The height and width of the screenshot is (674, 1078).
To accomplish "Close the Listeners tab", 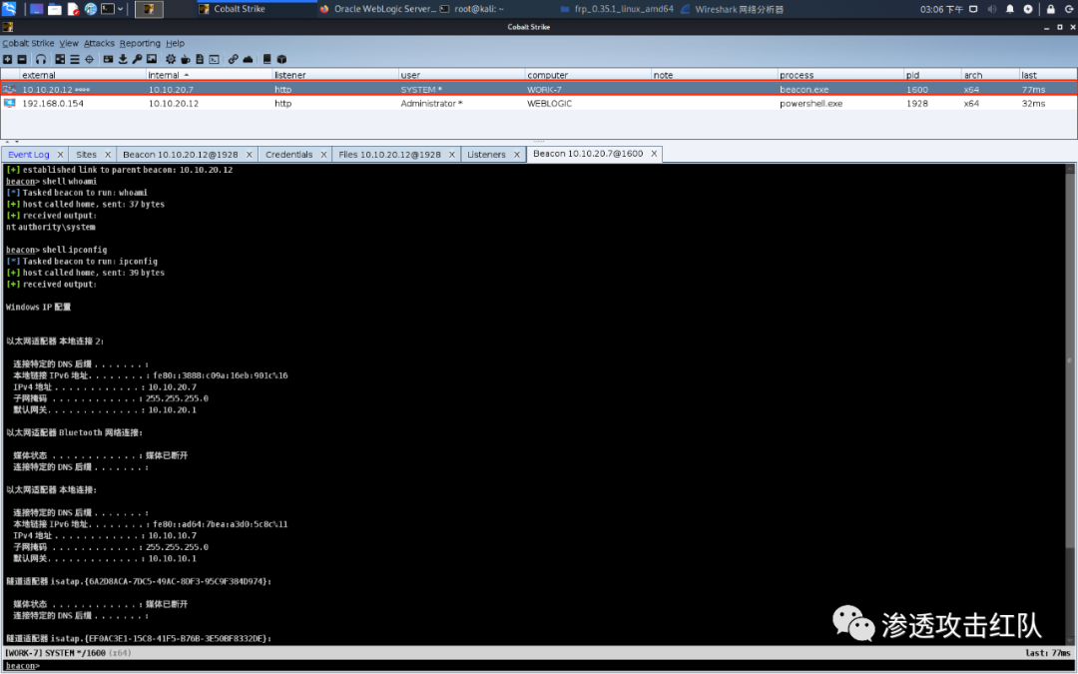I will pos(519,155).
